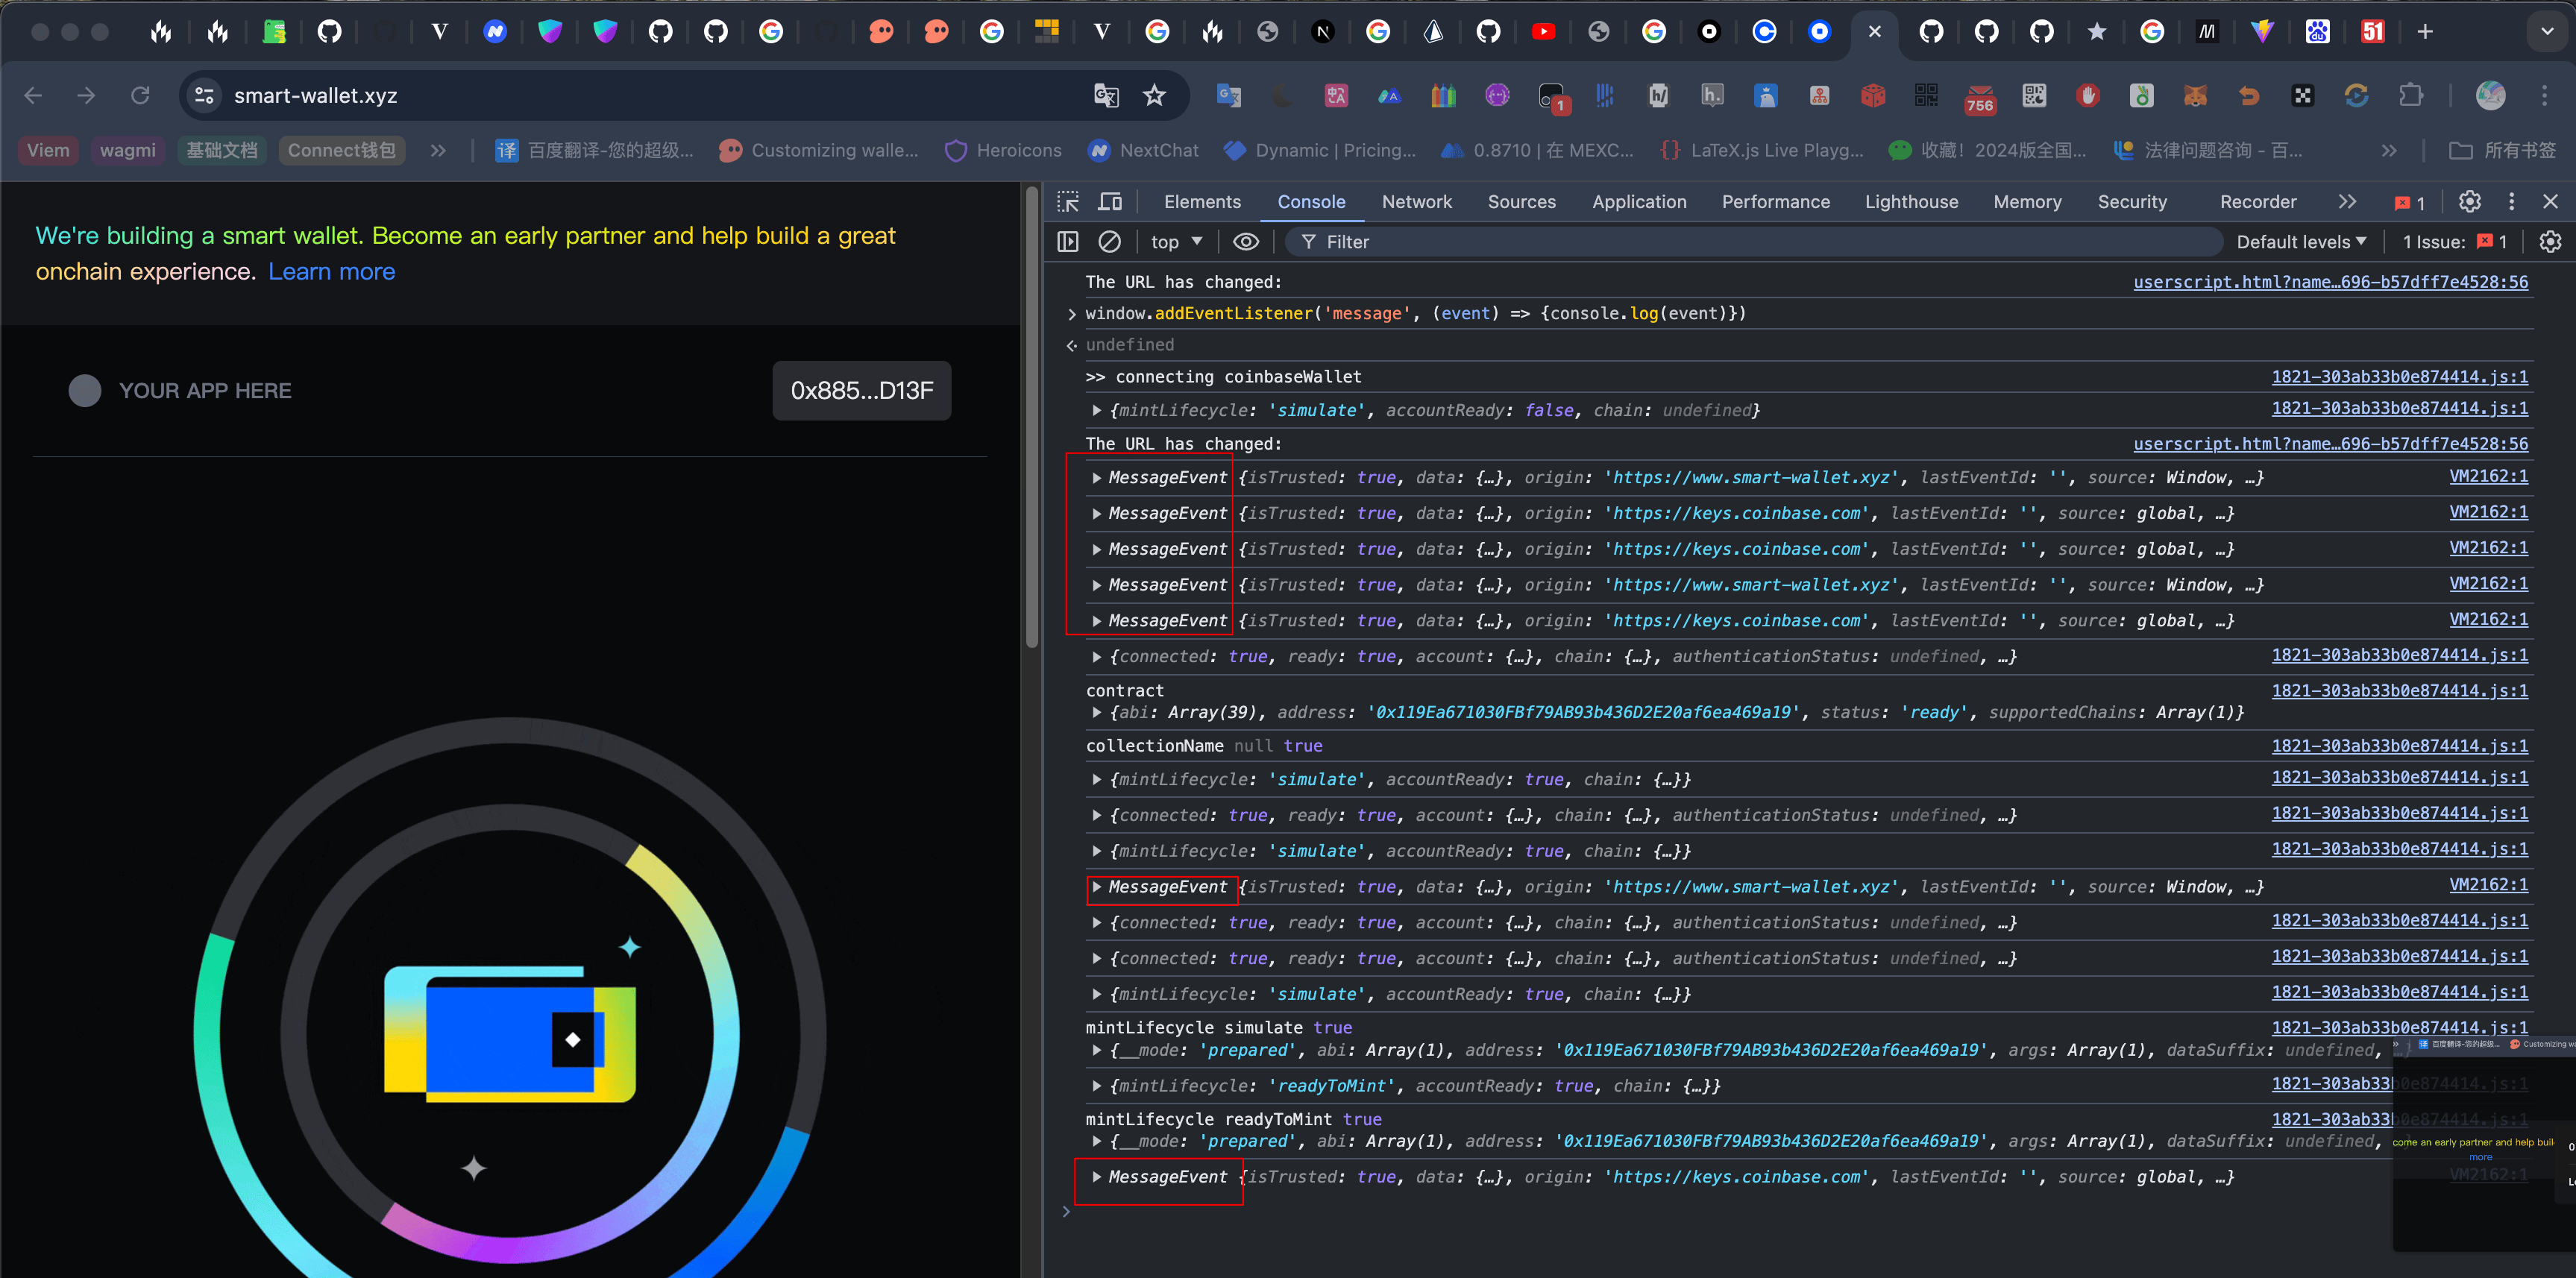The image size is (2576, 1278).
Task: Open a new browser tab with plus
Action: pyautogui.click(x=2424, y=32)
